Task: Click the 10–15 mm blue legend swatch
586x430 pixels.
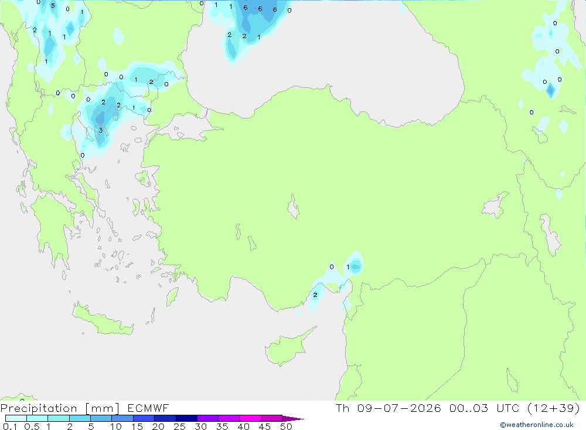Action: [122, 418]
